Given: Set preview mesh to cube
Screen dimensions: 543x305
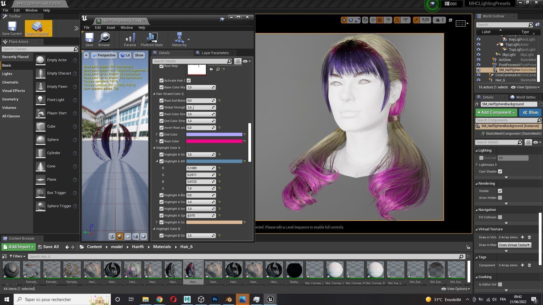Looking at the screenshot, I should (x=135, y=236).
